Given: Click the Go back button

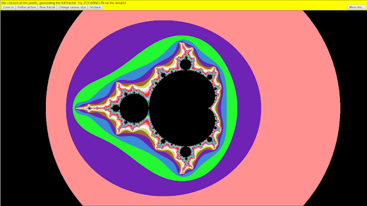Looking at the screenshot, I should pos(95,7).
